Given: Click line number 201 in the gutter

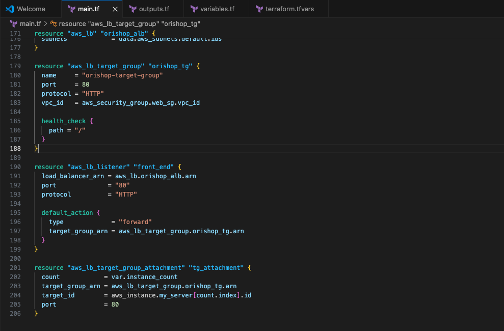Looking at the screenshot, I should [16, 267].
